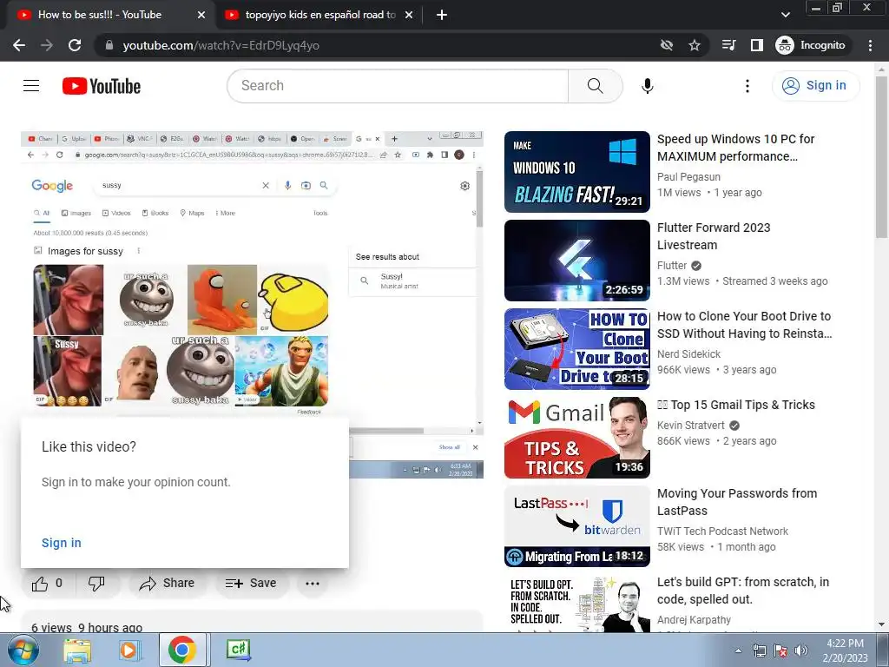Click the Sign in button at top right
The height and width of the screenshot is (667, 889).
coord(815,86)
